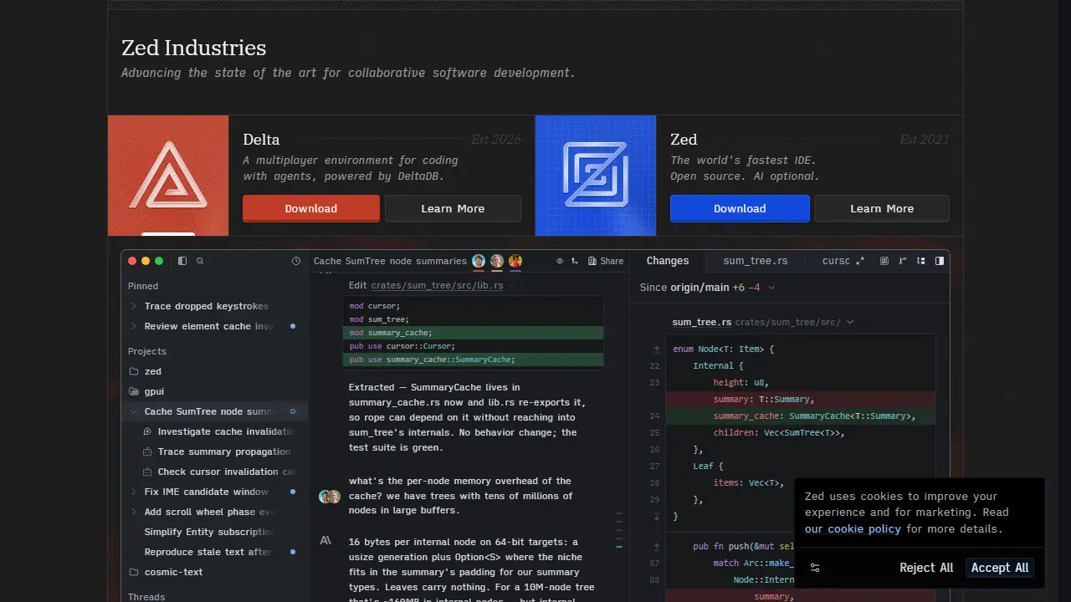Share the Cache SumTree thread

click(606, 261)
